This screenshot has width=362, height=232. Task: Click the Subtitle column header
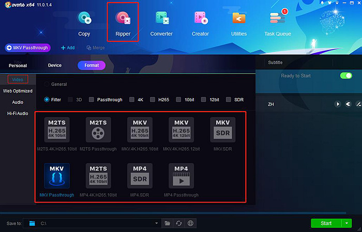coord(275,63)
